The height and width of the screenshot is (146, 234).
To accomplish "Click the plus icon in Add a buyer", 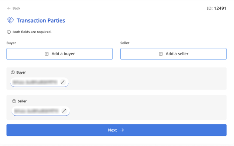I will pyautogui.click(x=47, y=54).
